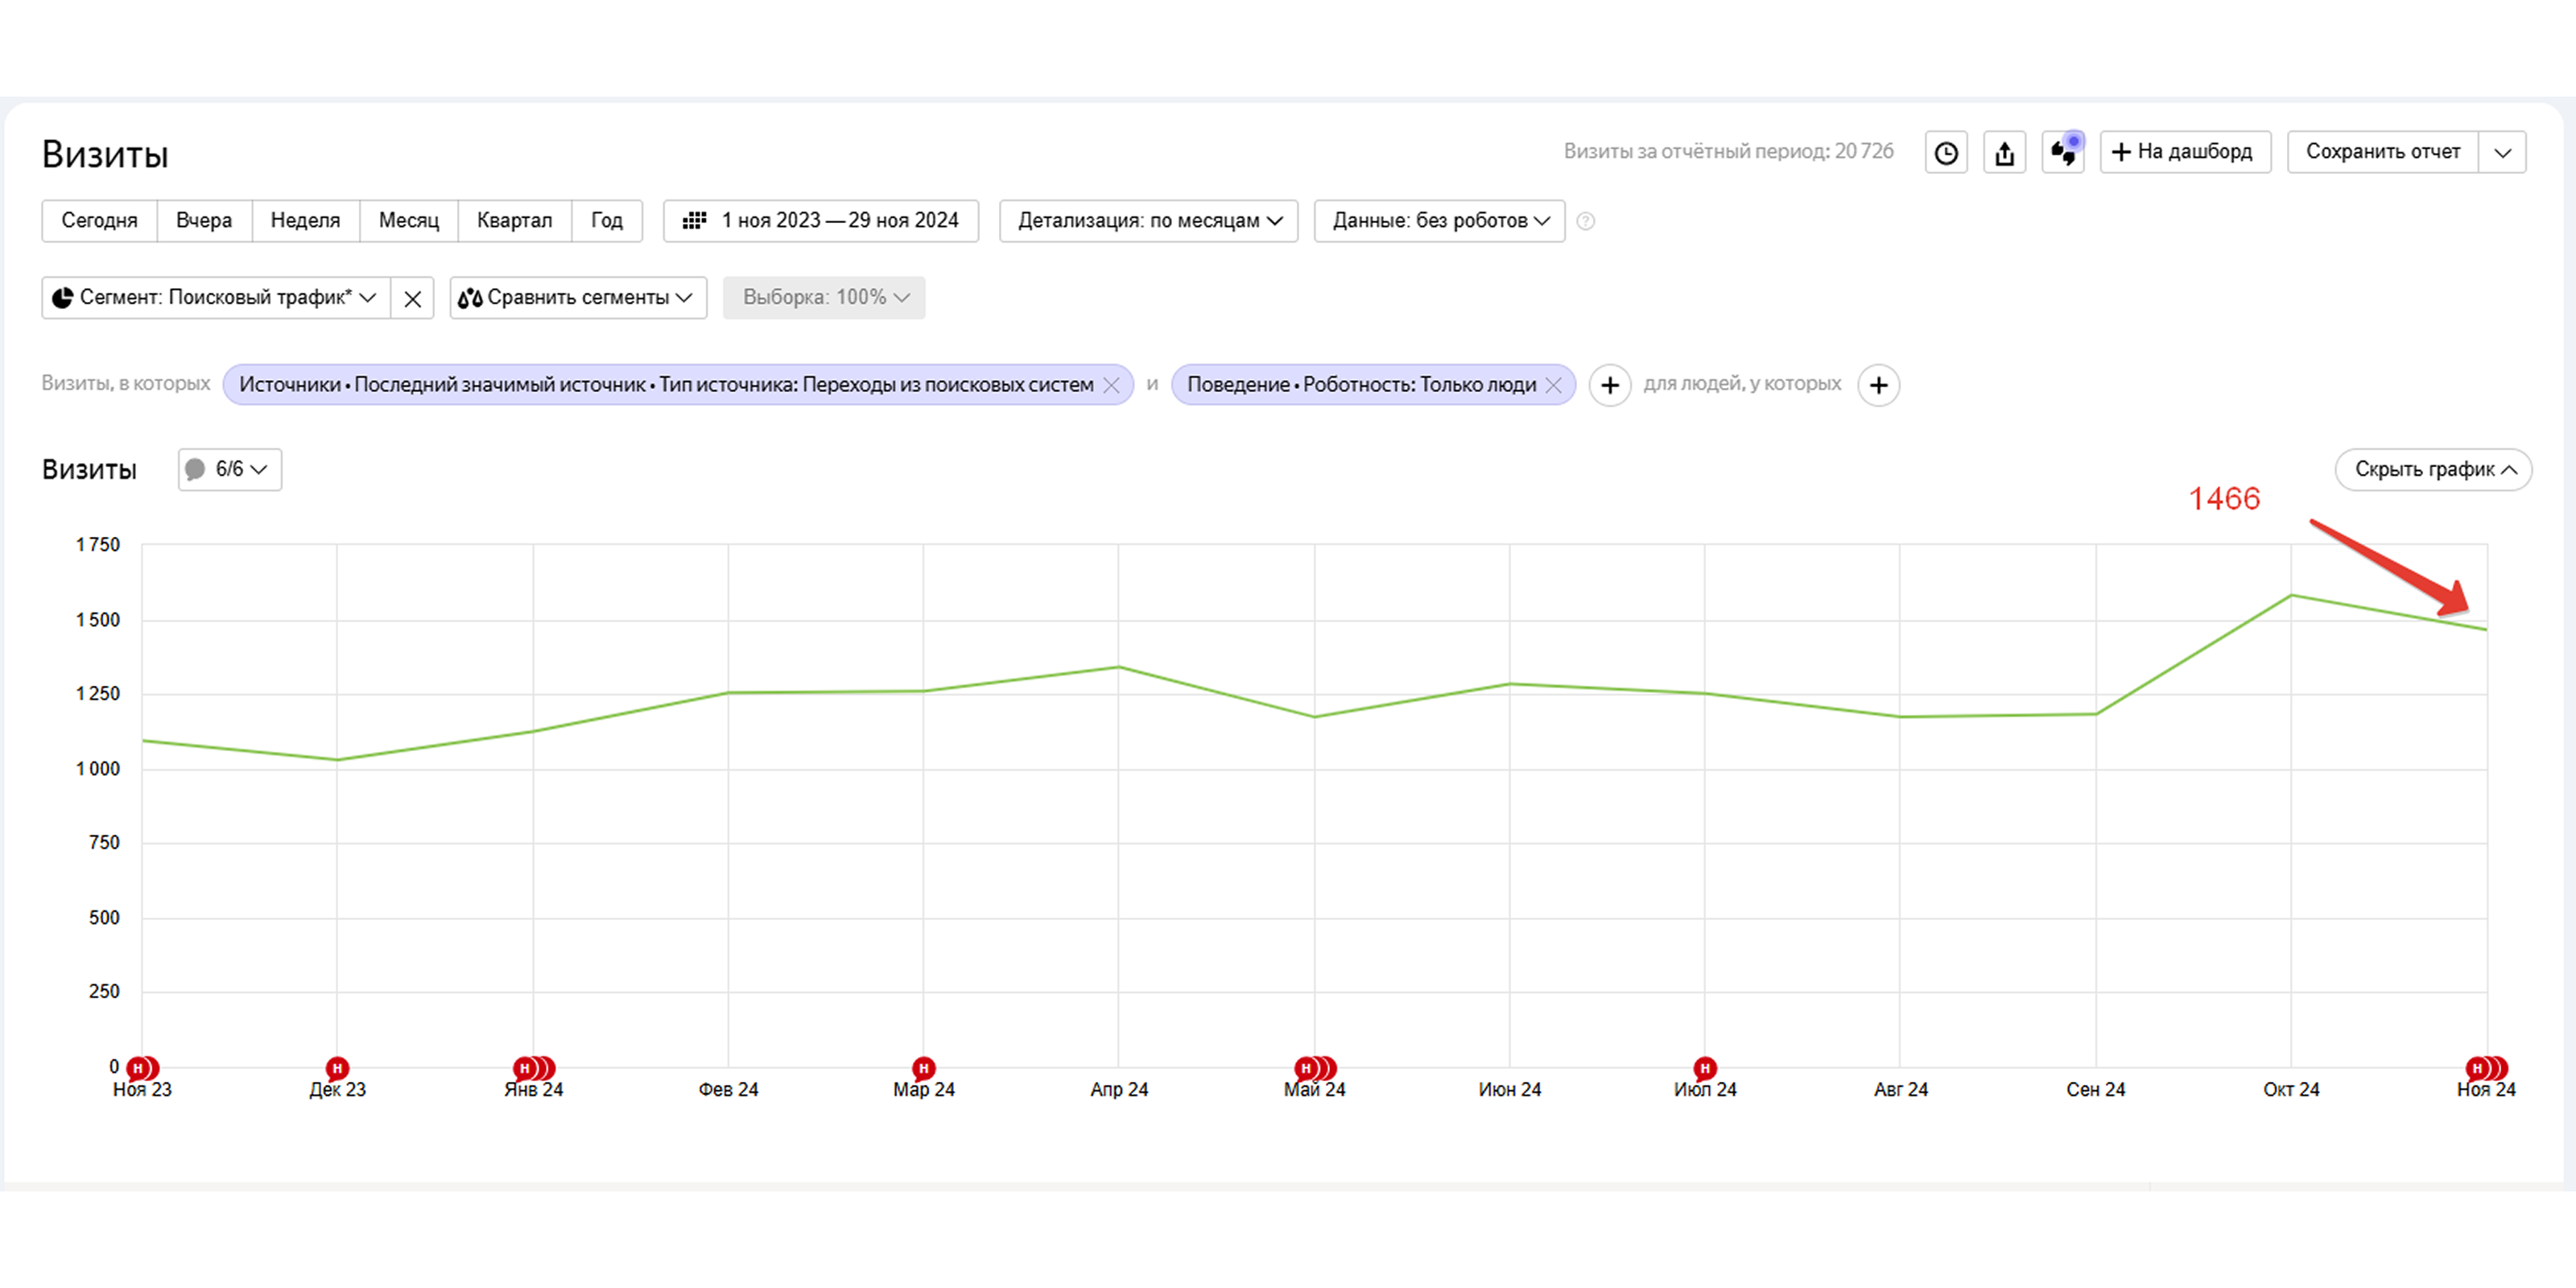The image size is (2576, 1288).
Task: Remove the Переходы из поисковых систем filter
Action: [1112, 384]
